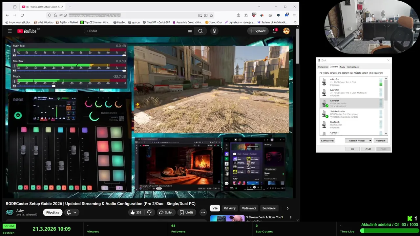Viewport: 420px width, 236px height.
Task: Open the ChatGPT - Český GPT bookmark
Action: [156, 22]
